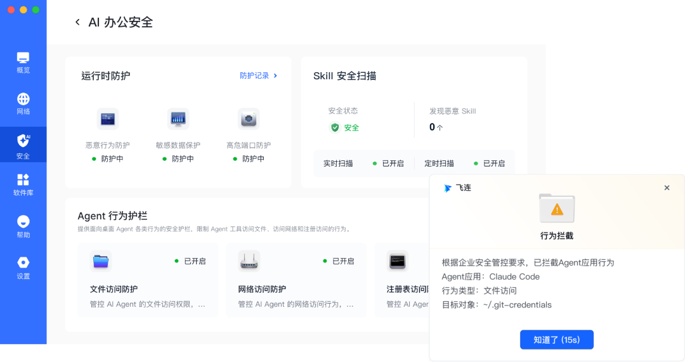Screen dimensions: 685x362
Task: Click 已开启 status next to 定时扫描
Action: coord(489,164)
